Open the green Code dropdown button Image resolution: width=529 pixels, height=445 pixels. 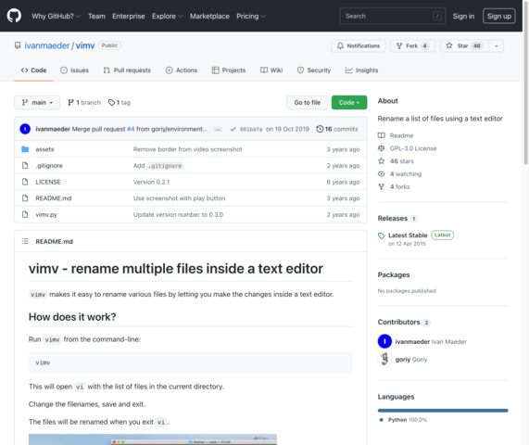point(349,102)
